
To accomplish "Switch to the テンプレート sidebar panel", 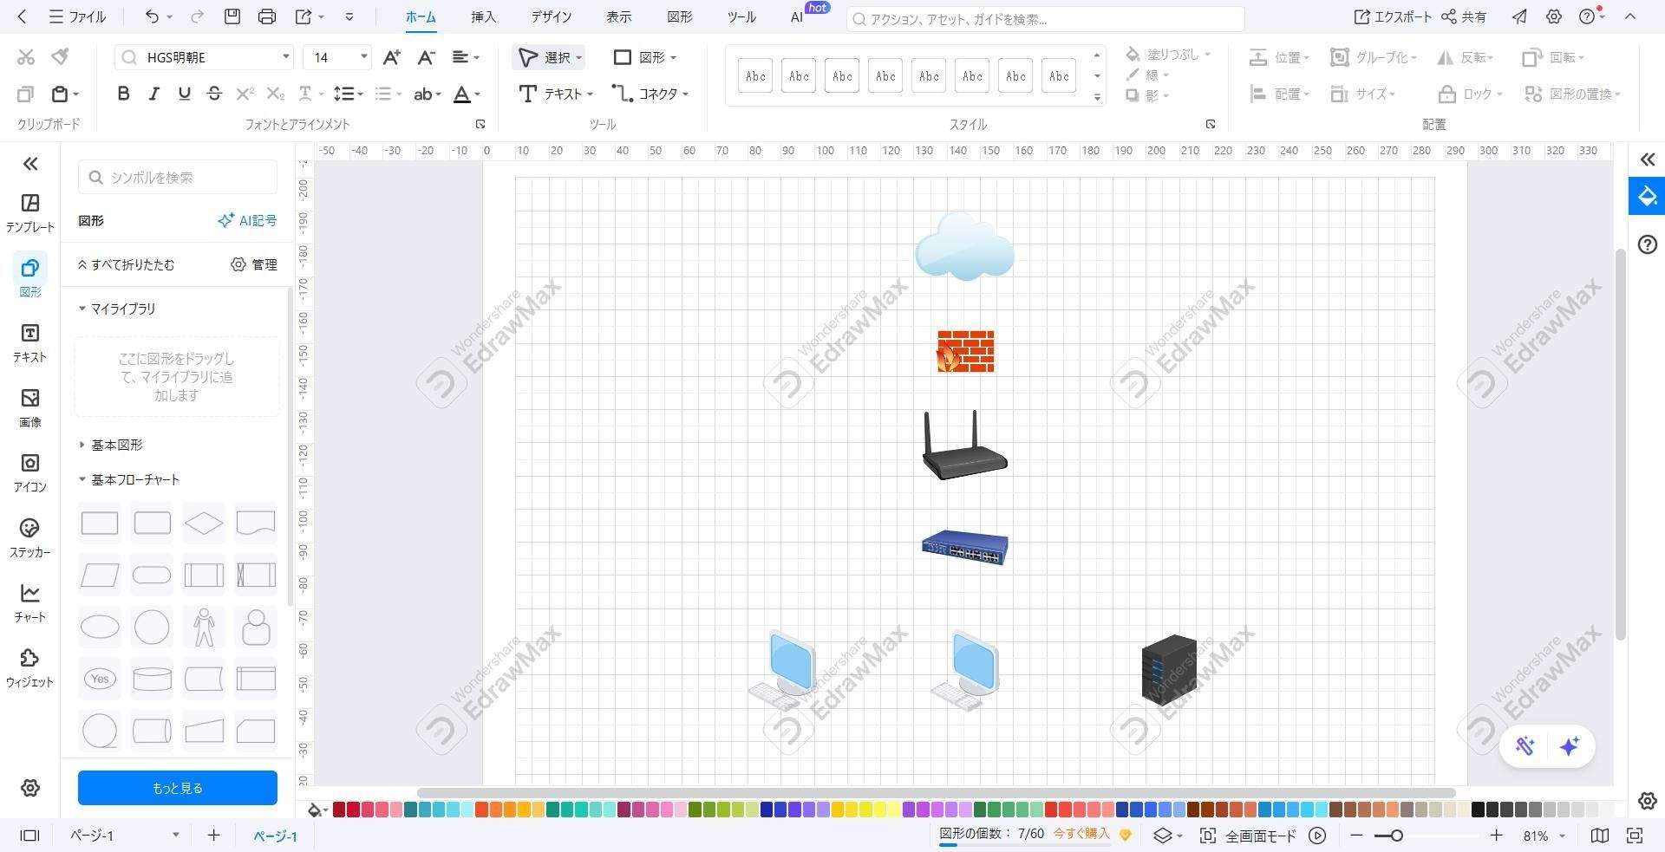I will coord(29,212).
